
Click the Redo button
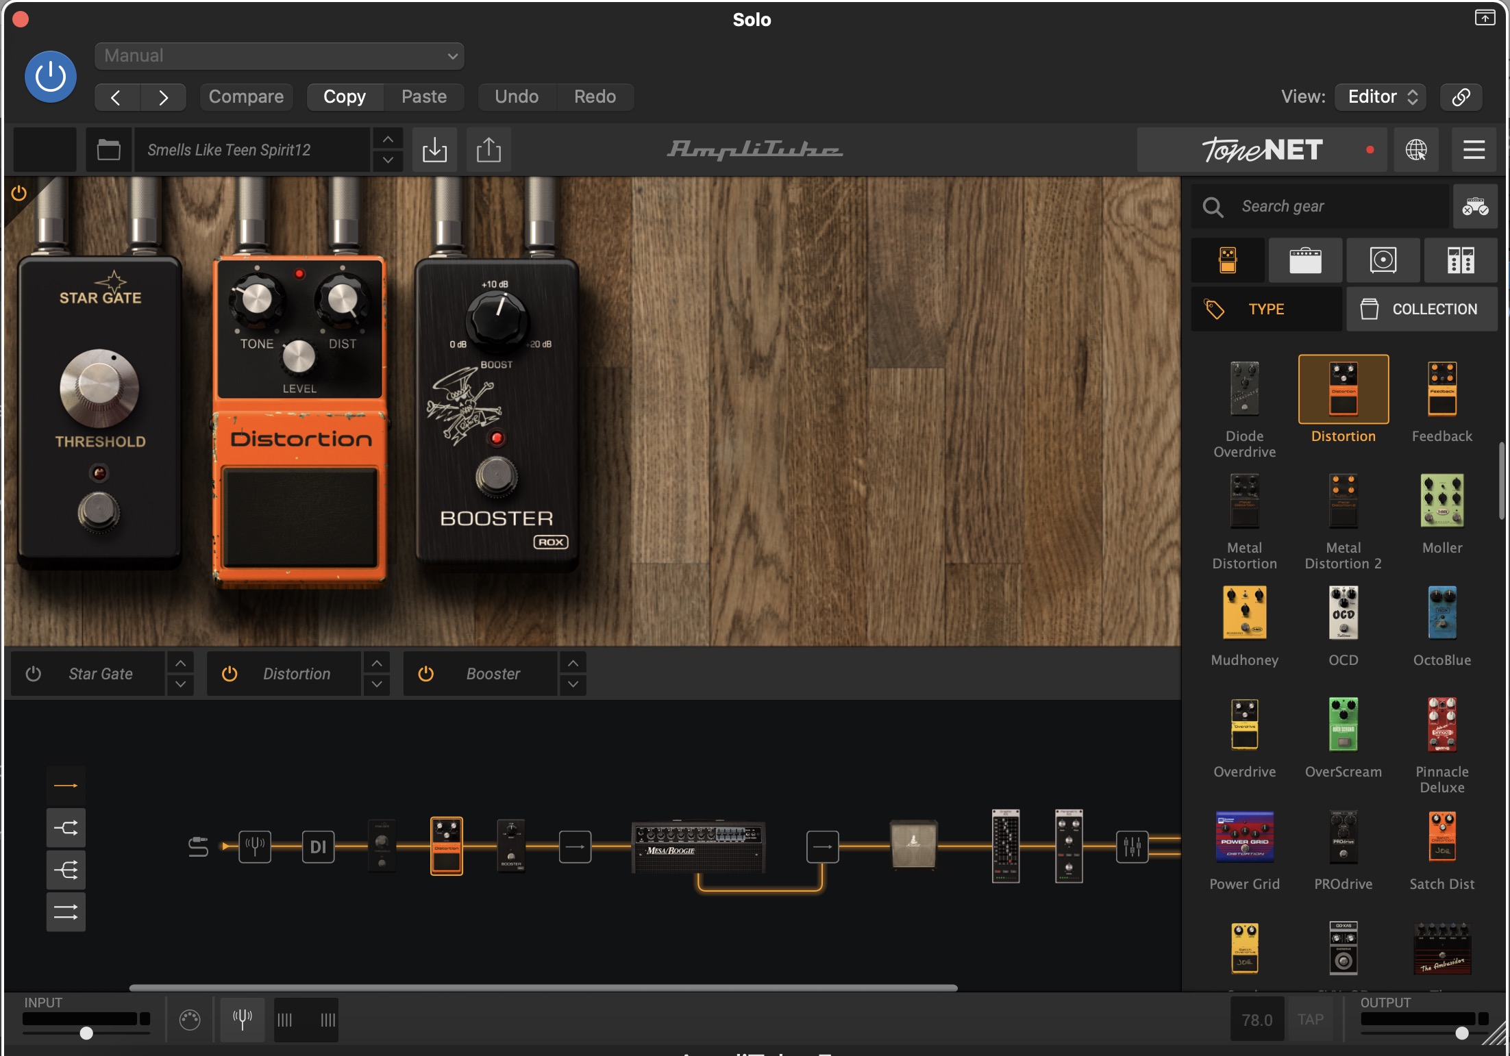[x=595, y=97]
